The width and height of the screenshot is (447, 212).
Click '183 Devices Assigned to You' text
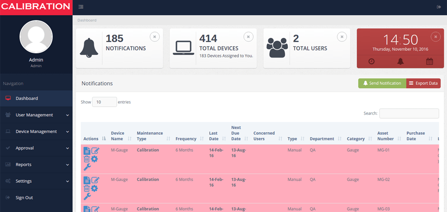(x=226, y=56)
